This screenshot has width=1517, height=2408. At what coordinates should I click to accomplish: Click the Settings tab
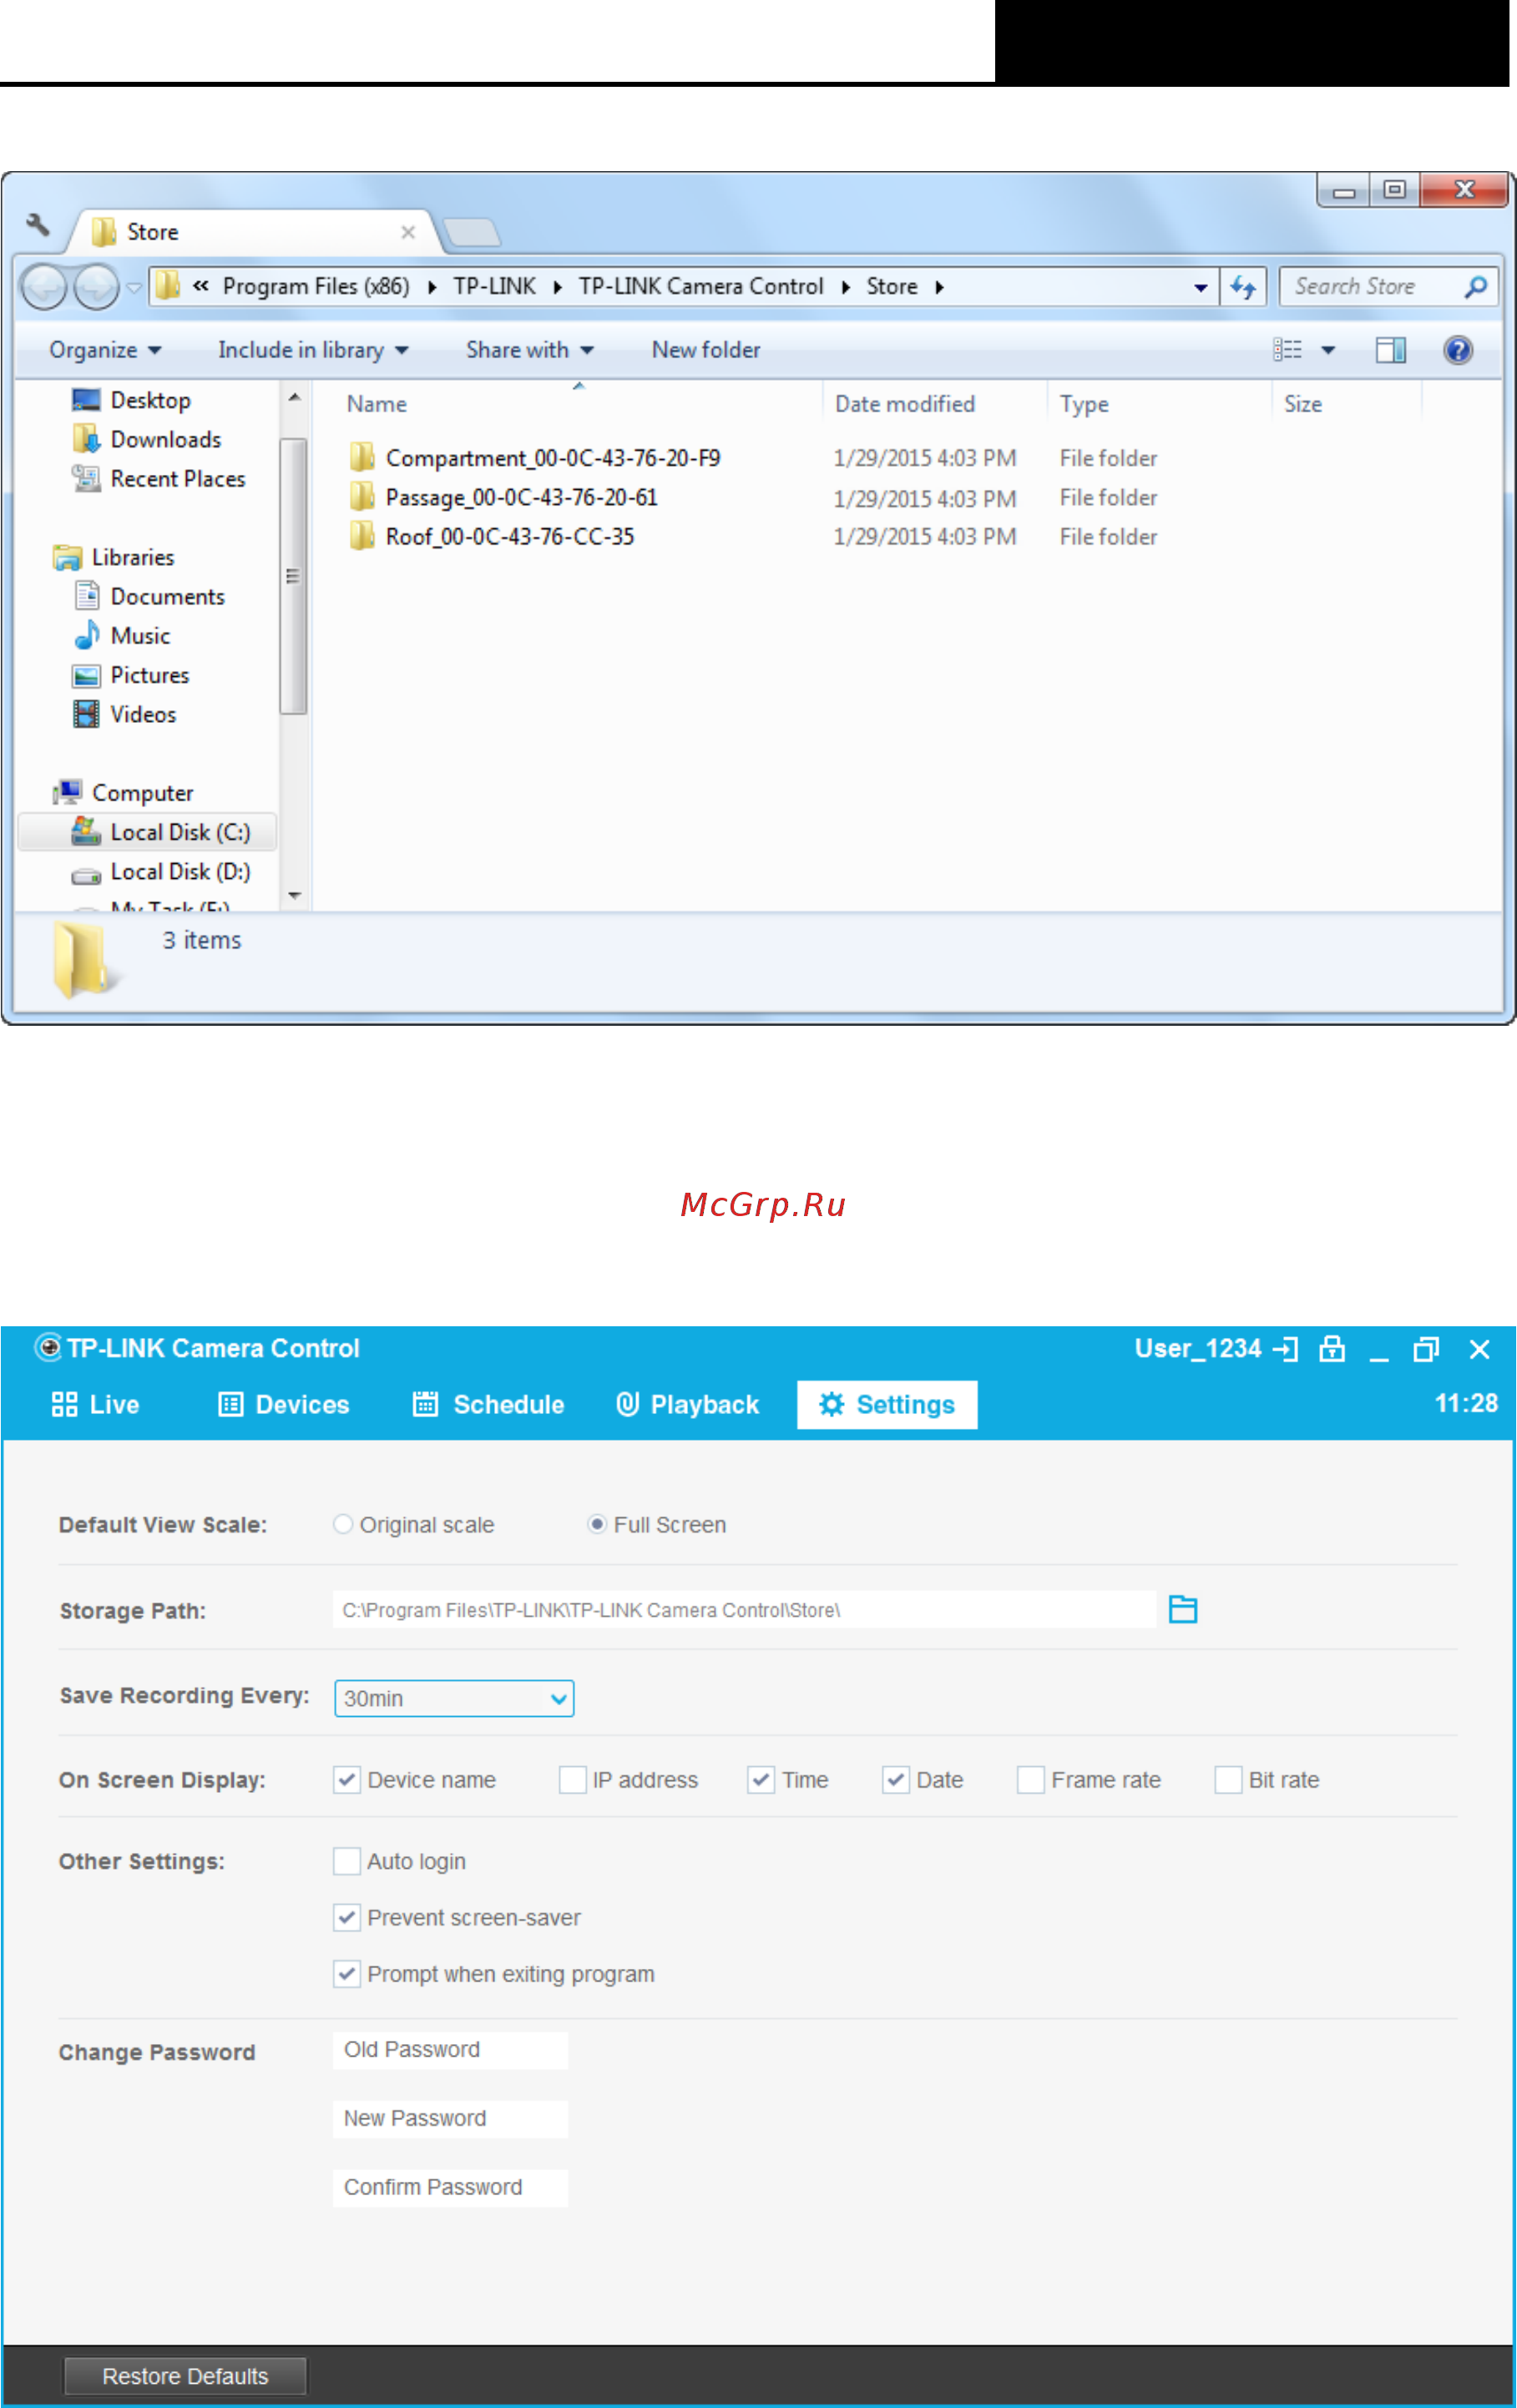(x=887, y=1405)
